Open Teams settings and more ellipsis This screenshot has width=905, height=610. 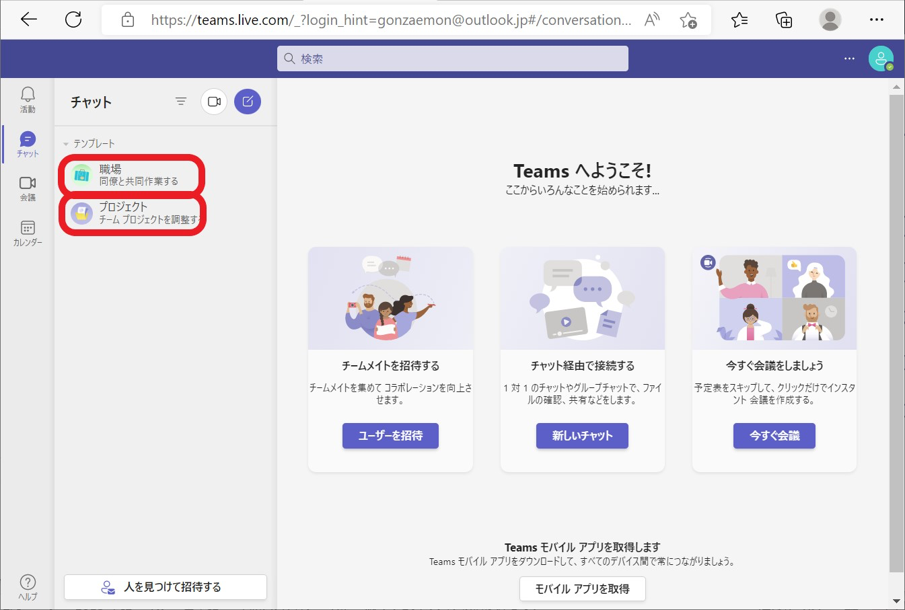tap(849, 59)
